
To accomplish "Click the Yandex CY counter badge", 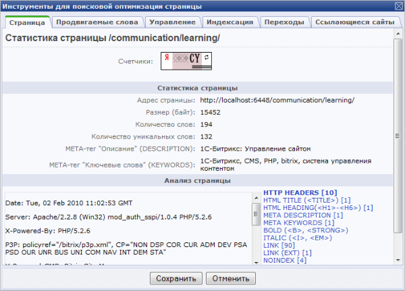I will pos(186,61).
